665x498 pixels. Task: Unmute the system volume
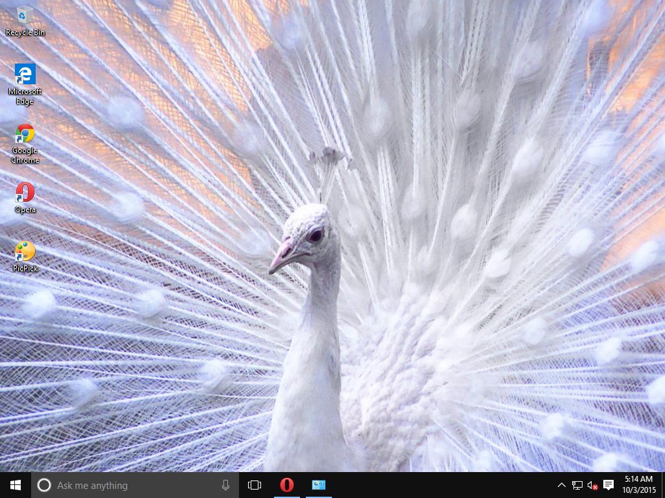tap(592, 484)
